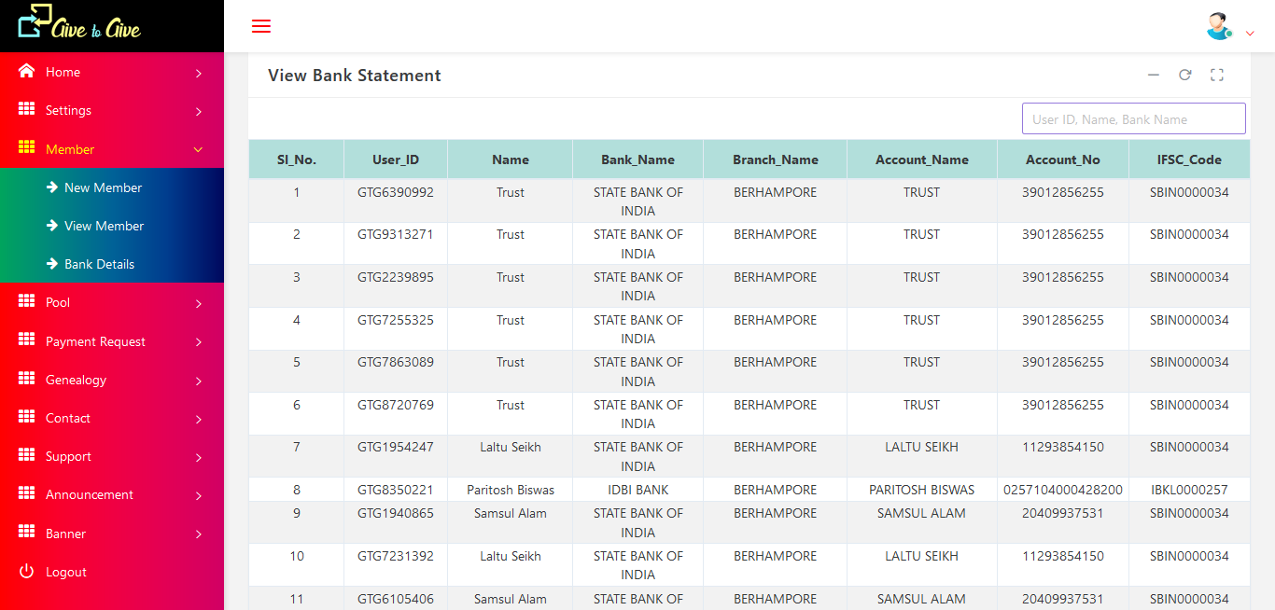Open the Support sidebar menu
The image size is (1275, 610).
click(x=112, y=456)
